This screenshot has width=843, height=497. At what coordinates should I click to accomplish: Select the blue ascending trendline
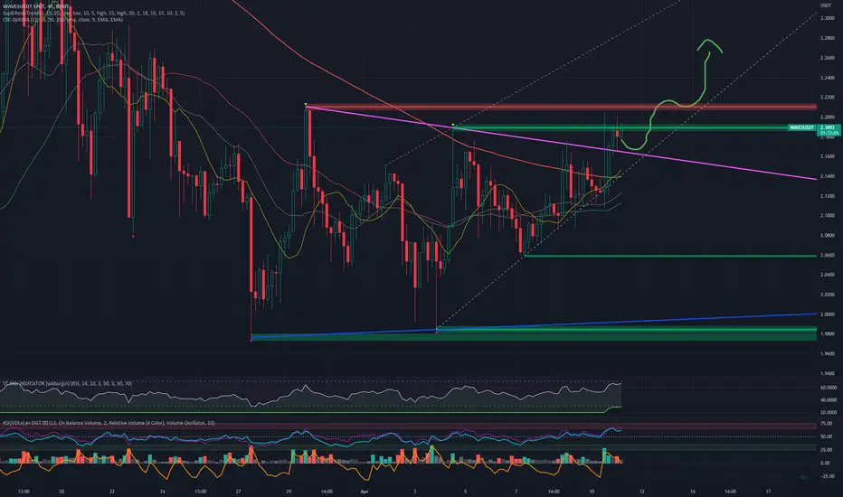click(535, 324)
